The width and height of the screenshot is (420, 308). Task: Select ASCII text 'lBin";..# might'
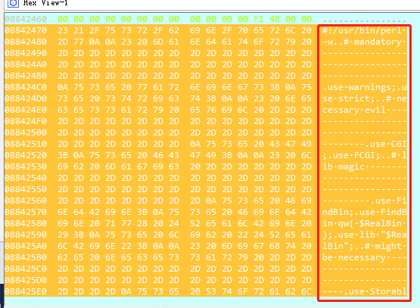pyautogui.click(x=362, y=246)
